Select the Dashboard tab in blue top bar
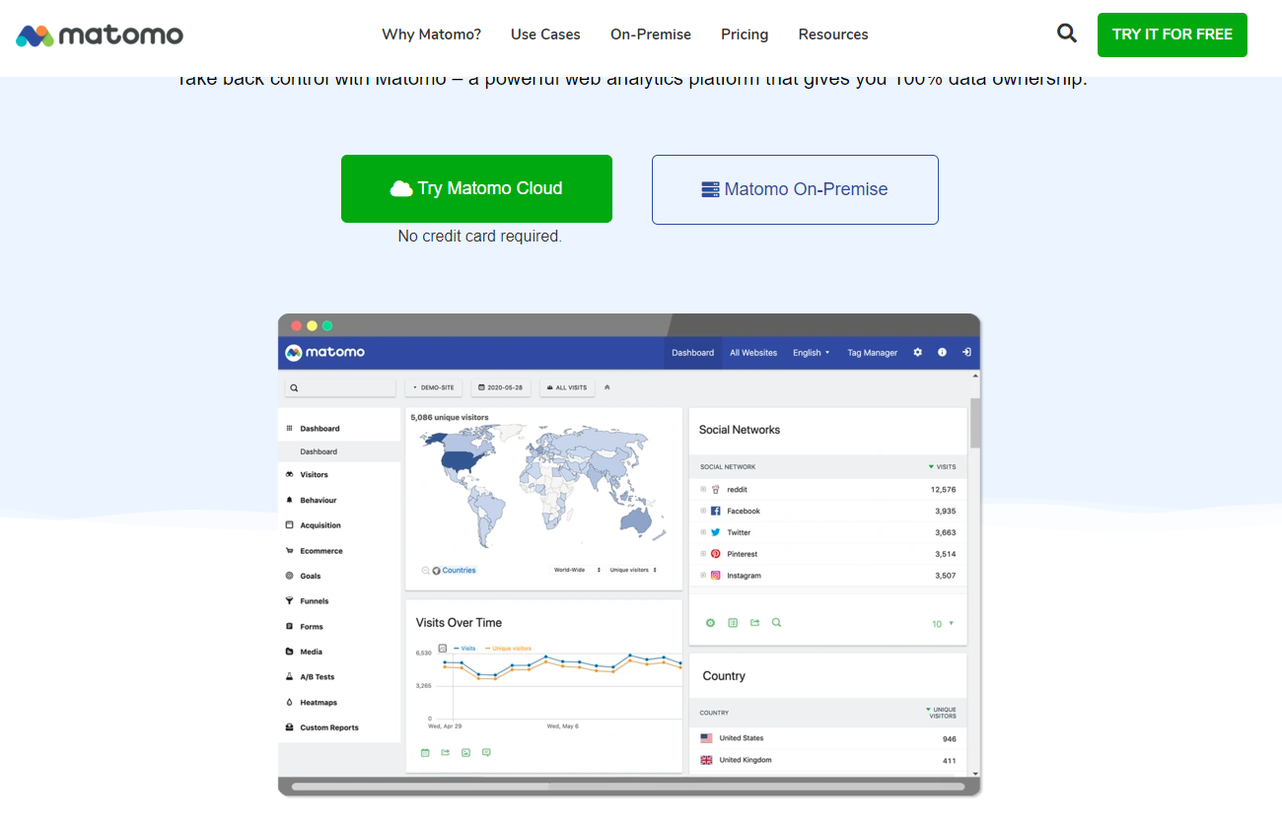The height and width of the screenshot is (828, 1282). coord(693,352)
